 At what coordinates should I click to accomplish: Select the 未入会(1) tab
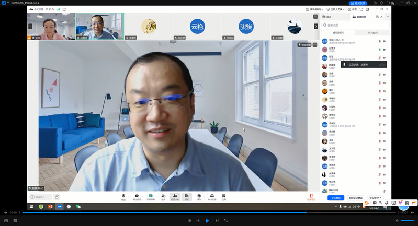[373, 32]
